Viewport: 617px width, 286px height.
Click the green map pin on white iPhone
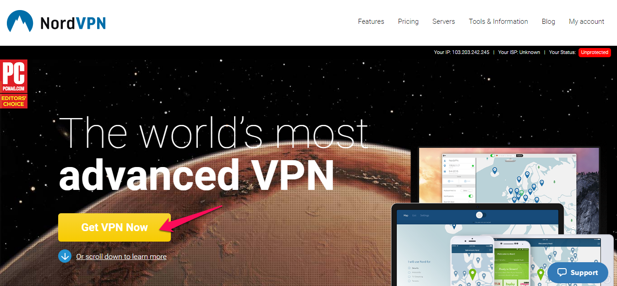473,274
